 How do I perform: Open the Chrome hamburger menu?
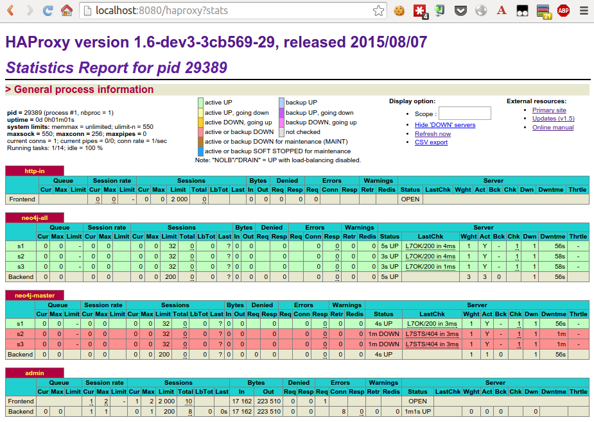coord(584,11)
